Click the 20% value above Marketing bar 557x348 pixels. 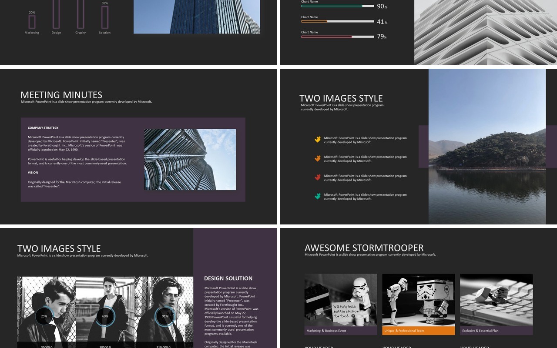point(32,13)
